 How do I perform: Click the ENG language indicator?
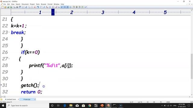pyautogui.click(x=175, y=105)
